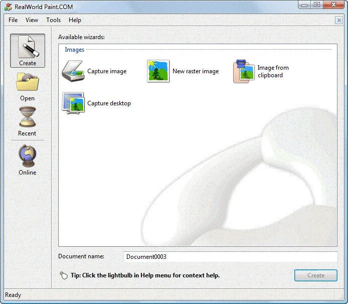Close the panel using menu bar X
The width and height of the screenshot is (348, 304).
tap(339, 20)
